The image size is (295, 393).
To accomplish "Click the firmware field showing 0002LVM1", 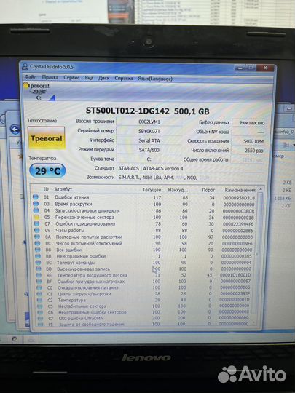I will pos(149,122).
